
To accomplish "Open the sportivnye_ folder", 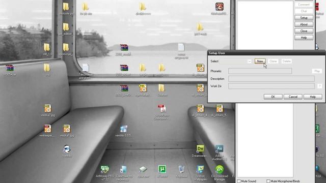I will [x=66, y=47].
